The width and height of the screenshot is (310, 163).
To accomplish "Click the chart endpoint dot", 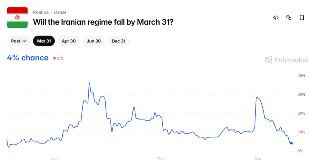I will pyautogui.click(x=291, y=143).
